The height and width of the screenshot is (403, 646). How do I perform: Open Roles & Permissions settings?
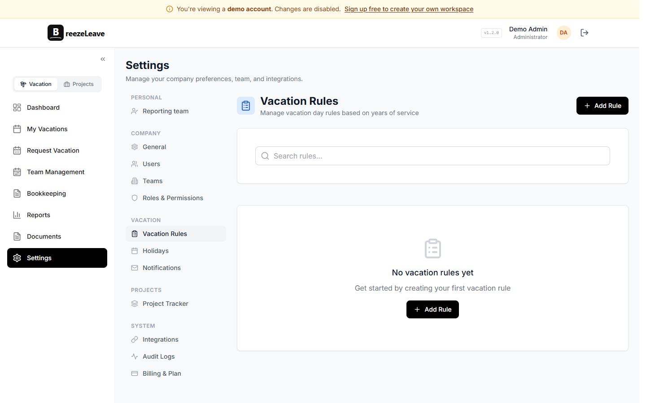point(176,198)
